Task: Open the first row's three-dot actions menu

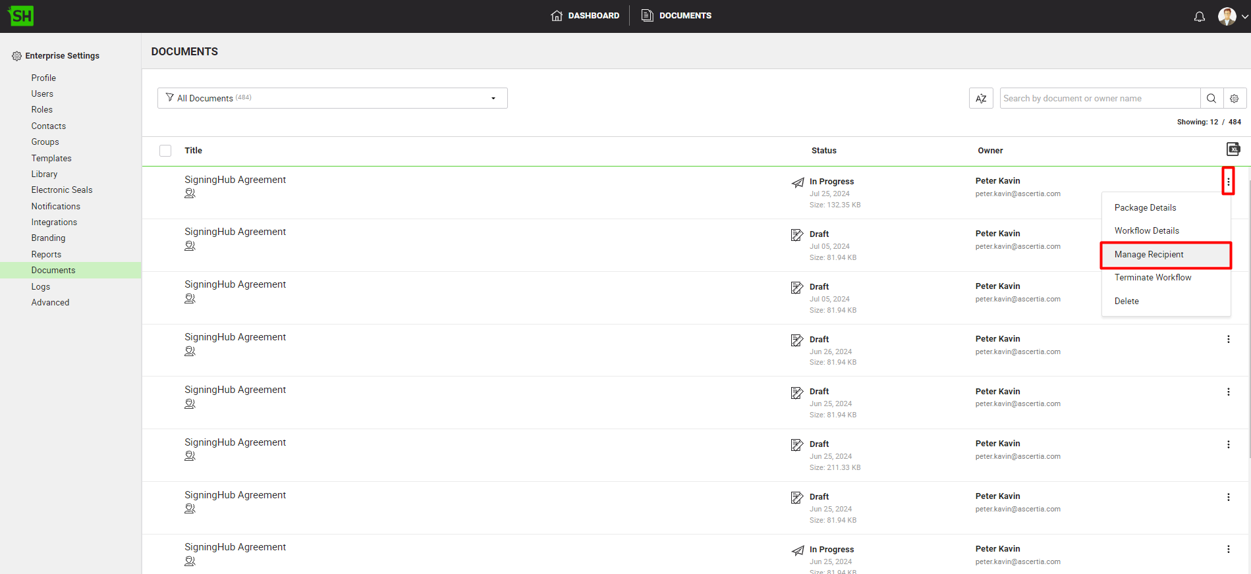Action: 1228,182
